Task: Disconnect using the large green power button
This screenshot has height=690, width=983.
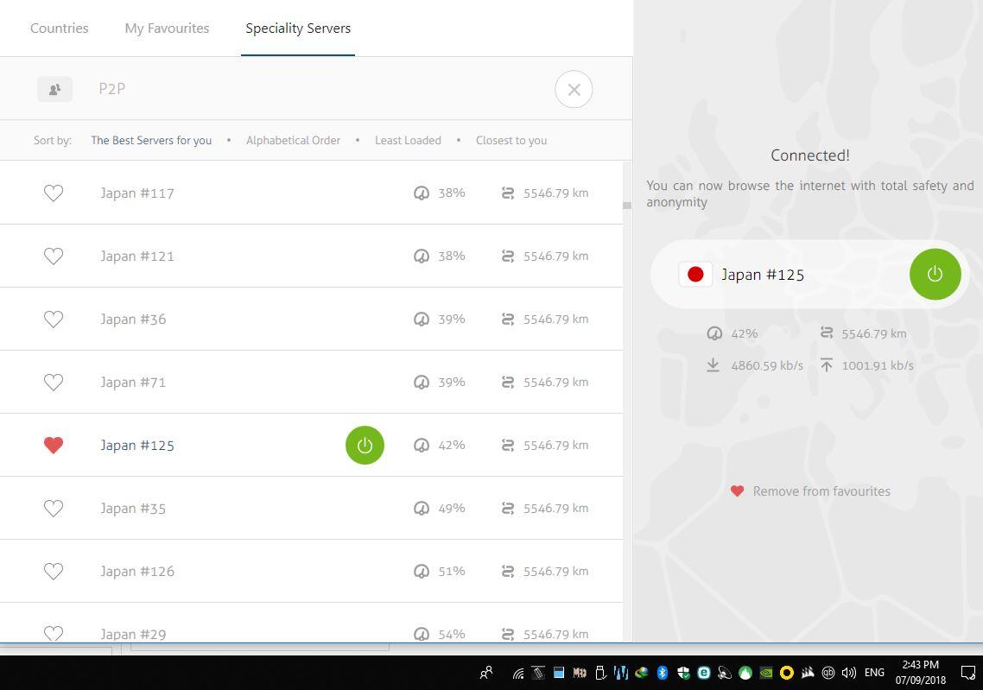Action: click(935, 274)
